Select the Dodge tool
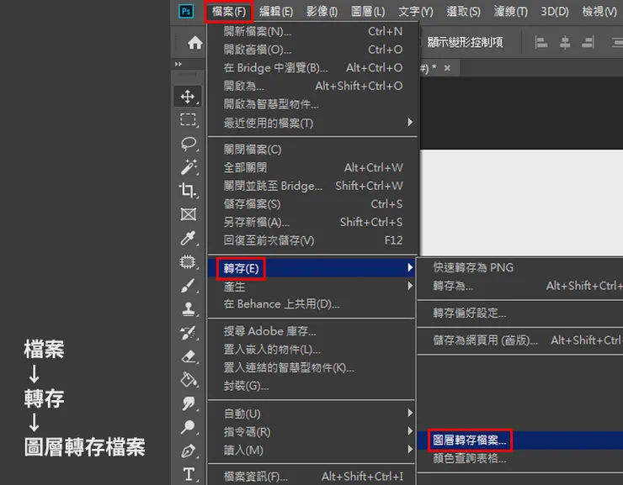623x485 pixels. pos(188,427)
